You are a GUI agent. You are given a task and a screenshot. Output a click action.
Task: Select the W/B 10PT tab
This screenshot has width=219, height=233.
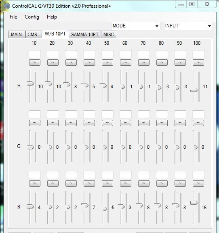click(x=55, y=34)
